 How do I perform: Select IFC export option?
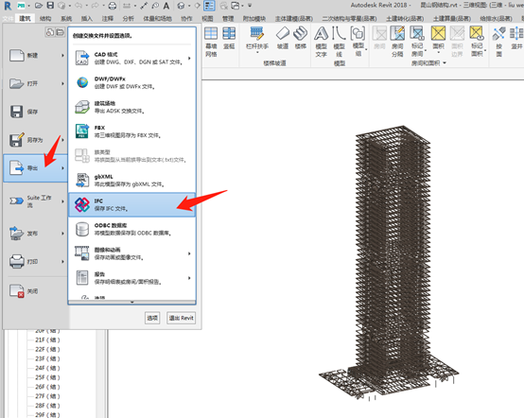[x=132, y=204]
